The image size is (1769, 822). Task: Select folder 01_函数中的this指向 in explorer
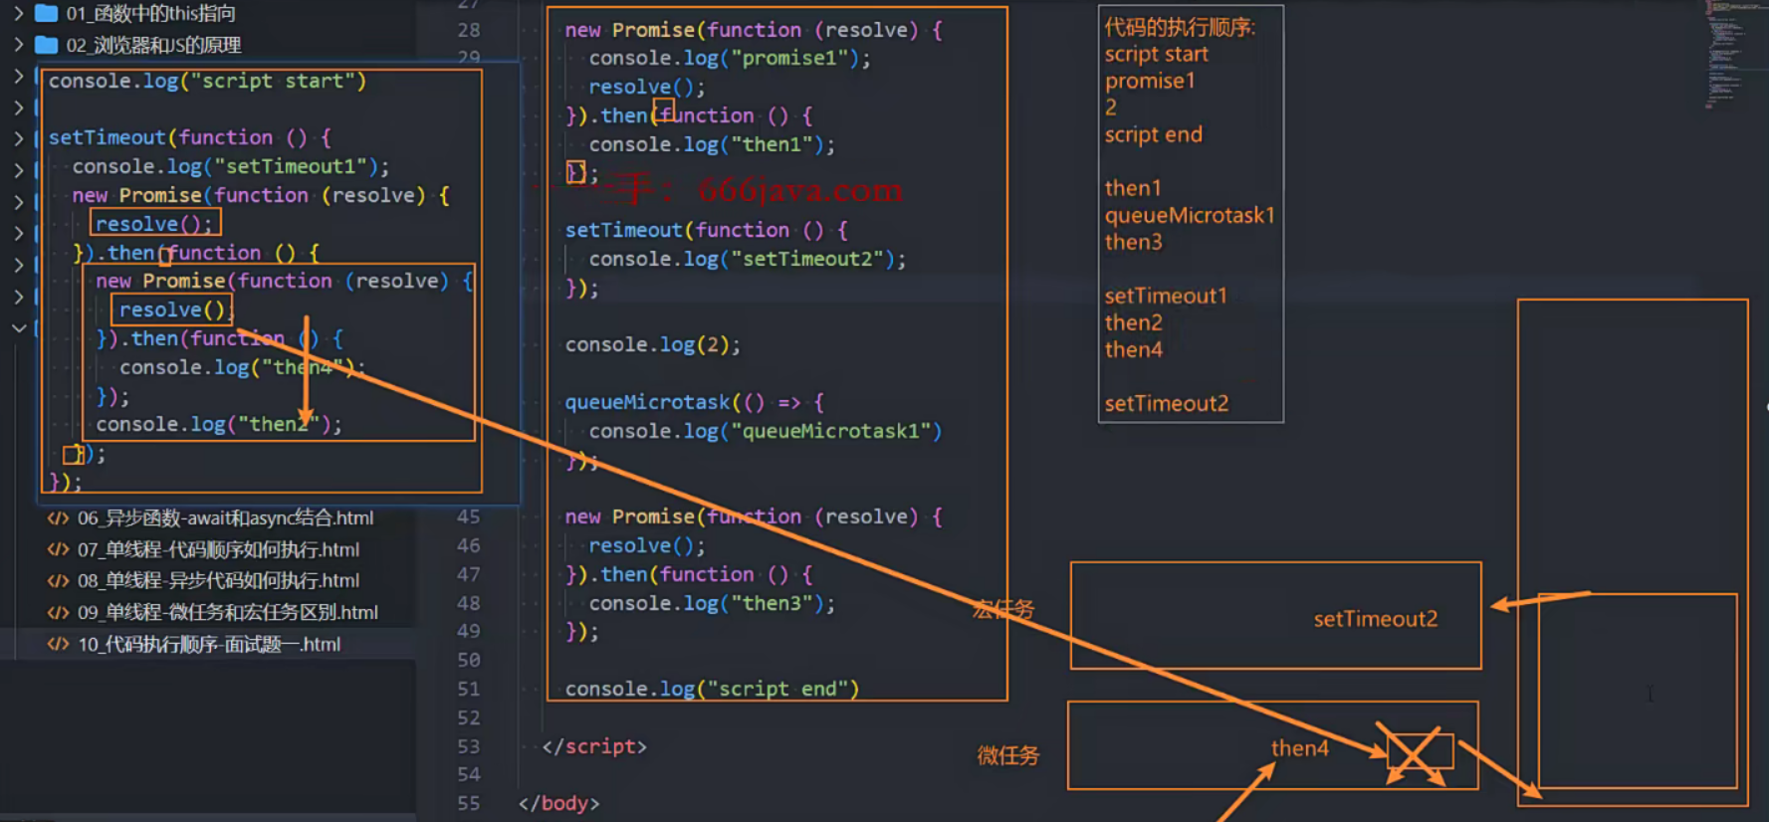151,13
